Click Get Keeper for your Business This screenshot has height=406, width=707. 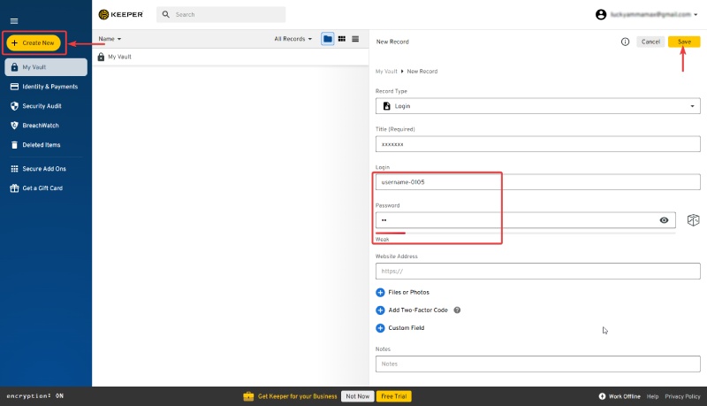pyautogui.click(x=297, y=396)
